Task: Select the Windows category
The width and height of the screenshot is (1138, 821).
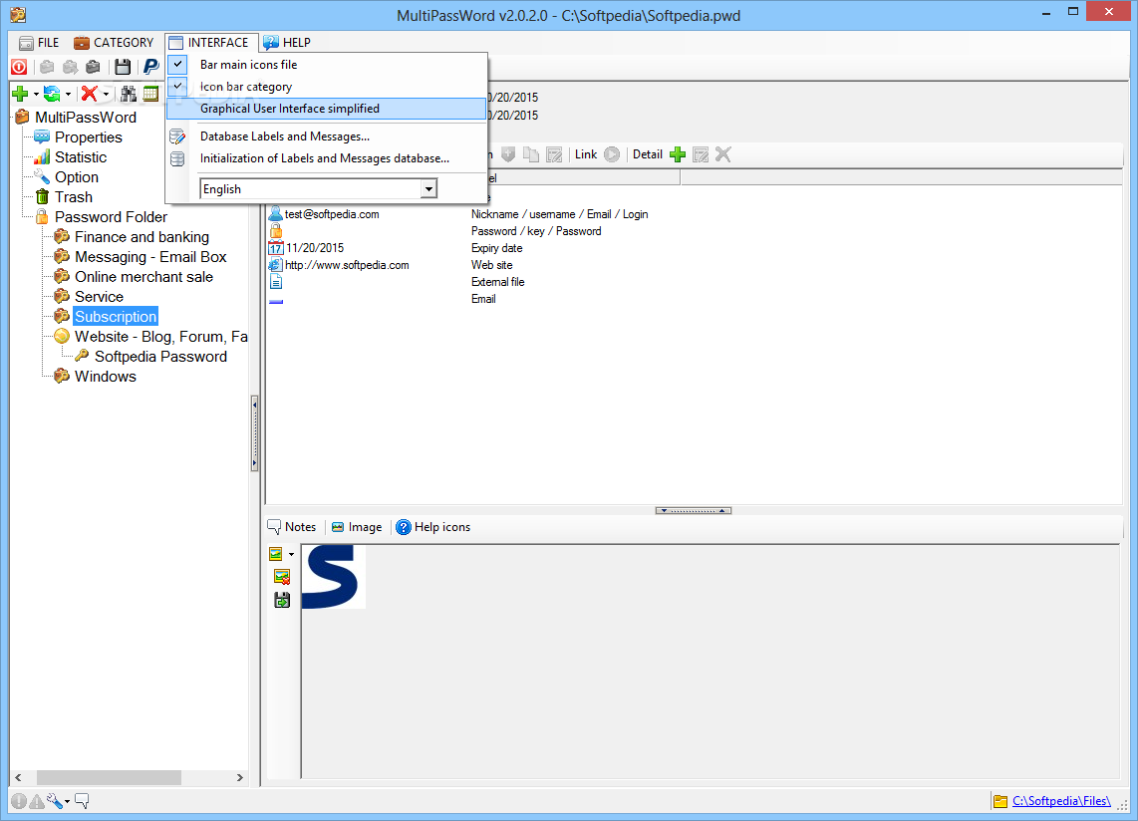Action: 106,377
